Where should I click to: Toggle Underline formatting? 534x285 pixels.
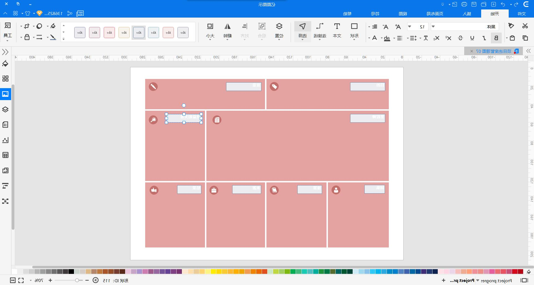tap(472, 38)
